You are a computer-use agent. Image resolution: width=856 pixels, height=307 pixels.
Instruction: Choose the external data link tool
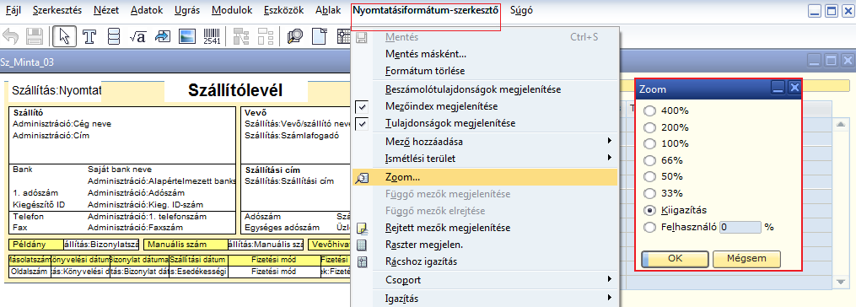(163, 37)
